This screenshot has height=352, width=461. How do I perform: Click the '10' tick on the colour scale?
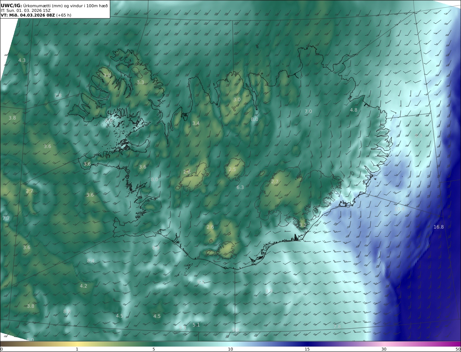(x=230, y=349)
